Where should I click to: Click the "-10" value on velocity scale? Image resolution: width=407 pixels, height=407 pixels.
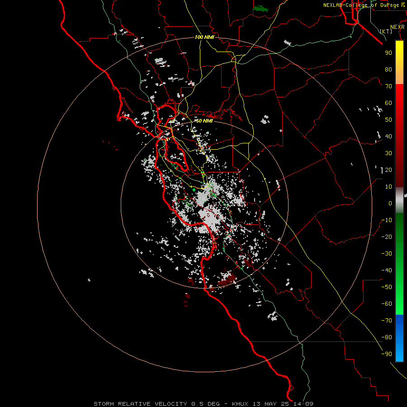[x=387, y=220]
